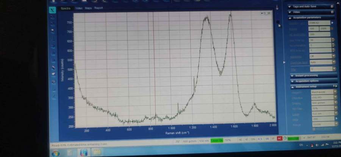The width and height of the screenshot is (341, 157).
Task: Toggle the ICS button in status bar
Action: point(260,139)
